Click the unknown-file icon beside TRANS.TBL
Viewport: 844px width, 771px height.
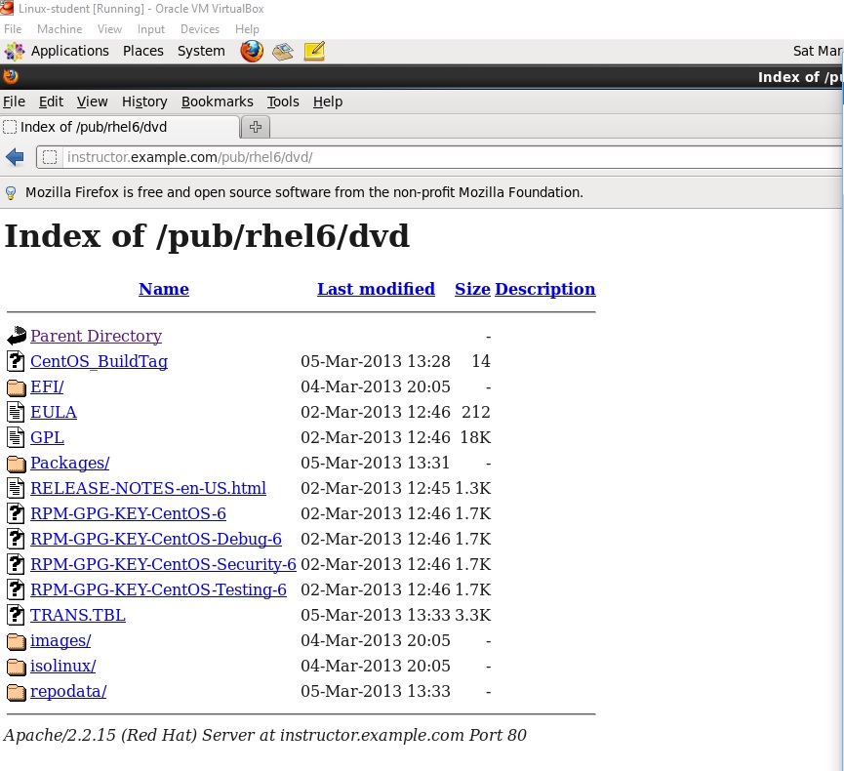[x=16, y=614]
